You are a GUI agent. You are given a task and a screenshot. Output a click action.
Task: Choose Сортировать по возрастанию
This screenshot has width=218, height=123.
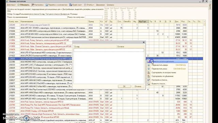point(167,73)
